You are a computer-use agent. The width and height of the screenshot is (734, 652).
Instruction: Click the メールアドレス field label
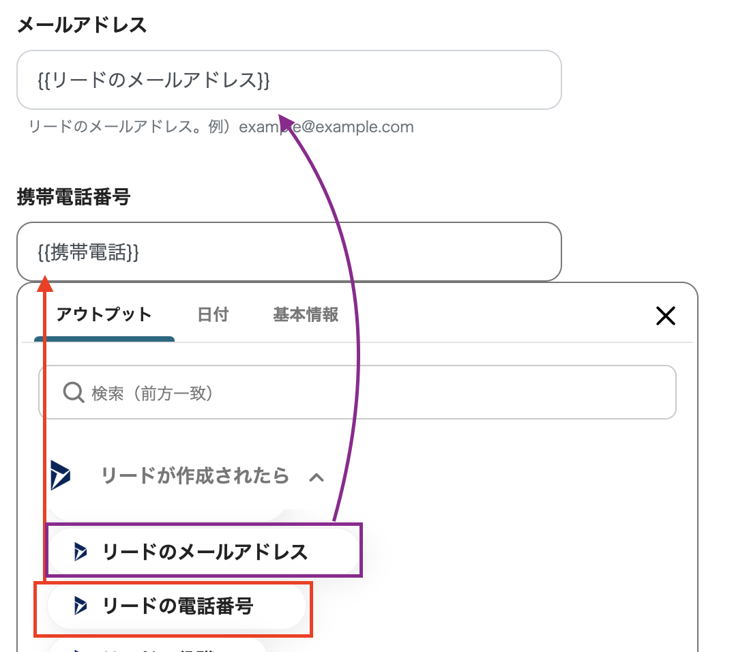click(x=81, y=25)
